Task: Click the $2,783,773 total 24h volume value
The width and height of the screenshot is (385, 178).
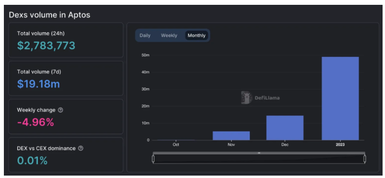Action: [x=46, y=46]
